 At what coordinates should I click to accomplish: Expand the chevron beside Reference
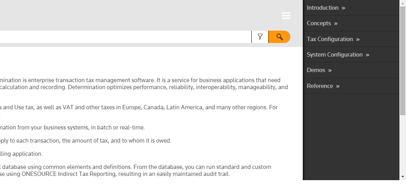(x=338, y=86)
